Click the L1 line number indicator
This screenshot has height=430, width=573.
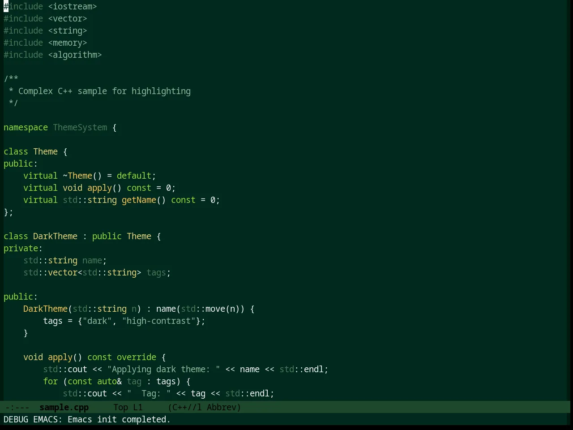coord(137,408)
